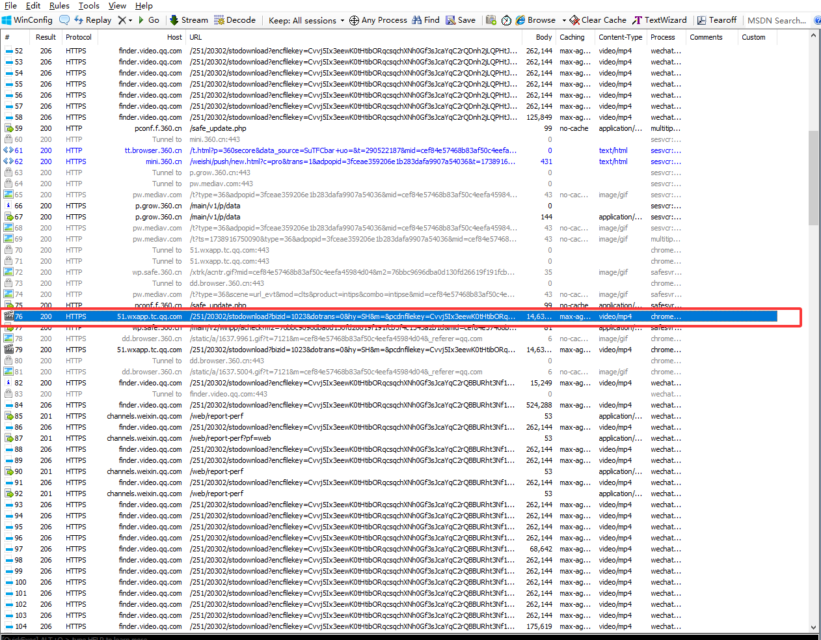
Task: Clear the browser cache via Clear Cache
Action: coord(598,20)
